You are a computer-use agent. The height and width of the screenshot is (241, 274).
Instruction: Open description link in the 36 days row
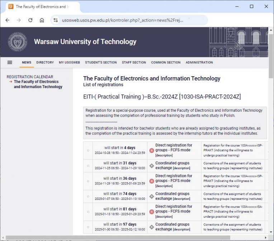[164, 186]
